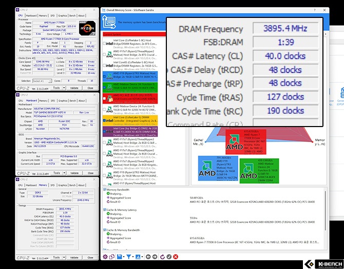Image resolution: width=344 pixels, height=269 pixels.
Task: Open About tab in the bottom CPU-Z window
Action: [x=82, y=185]
